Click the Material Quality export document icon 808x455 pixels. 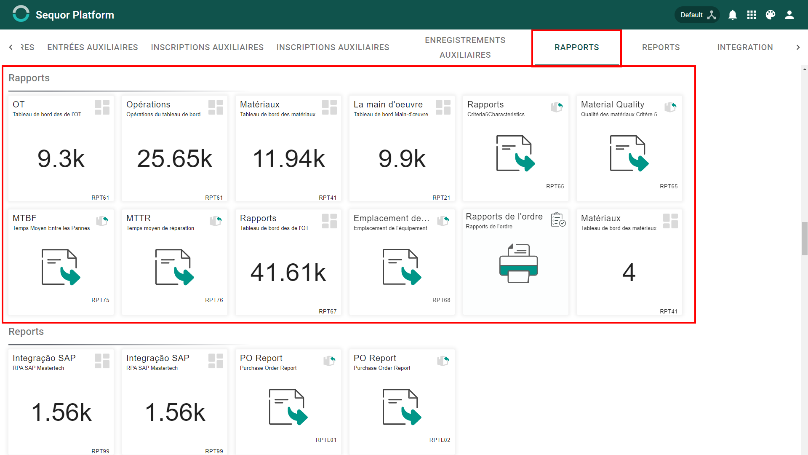point(629,153)
